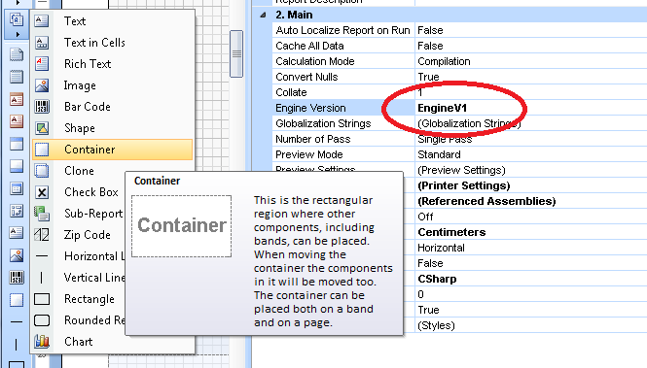Image resolution: width=647 pixels, height=368 pixels.
Task: Choose Bar Code from the components menu
Action: tap(112, 107)
